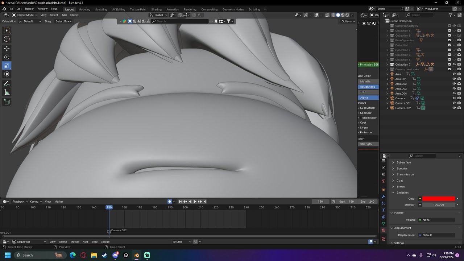Viewport: 464px width, 261px height.
Task: Activate the Cursor tool
Action: pos(7,39)
